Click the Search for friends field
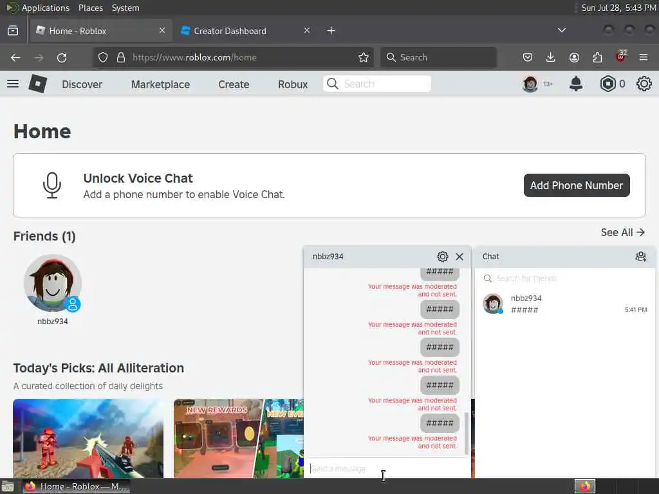This screenshot has width=659, height=494. pos(565,279)
